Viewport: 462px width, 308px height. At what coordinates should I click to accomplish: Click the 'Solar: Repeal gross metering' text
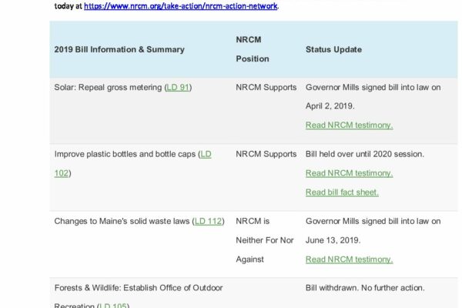click(x=109, y=87)
